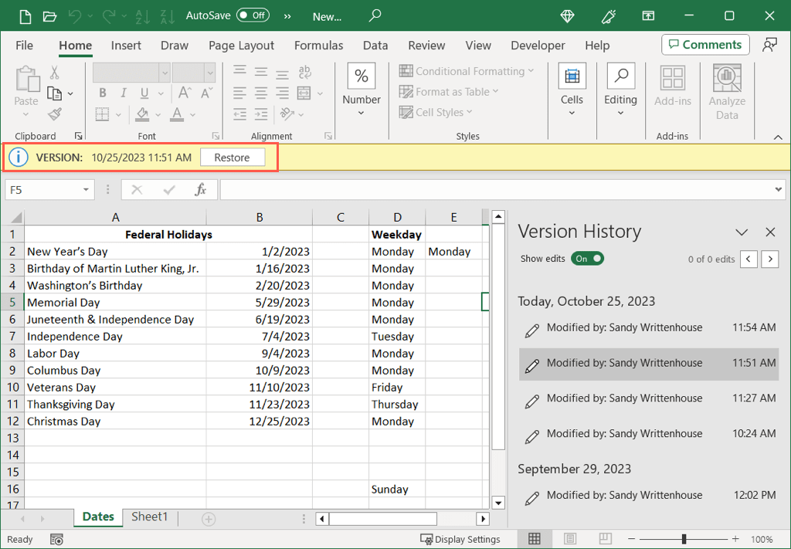Open the Formulas ribbon tab
This screenshot has height=549, width=791.
click(x=318, y=46)
